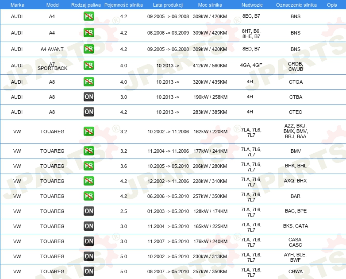
Task: Select the Model column header
Action: (x=53, y=5)
